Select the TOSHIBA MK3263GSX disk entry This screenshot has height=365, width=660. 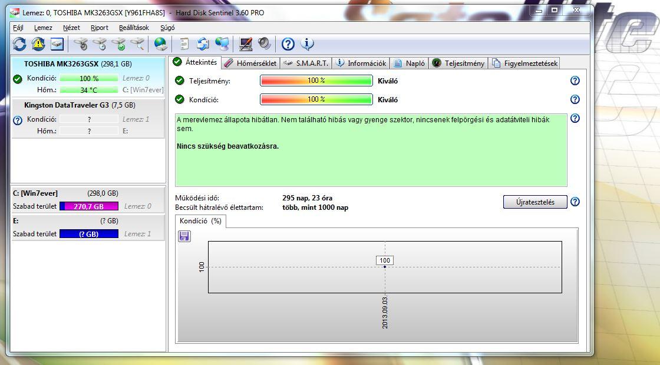coord(88,77)
